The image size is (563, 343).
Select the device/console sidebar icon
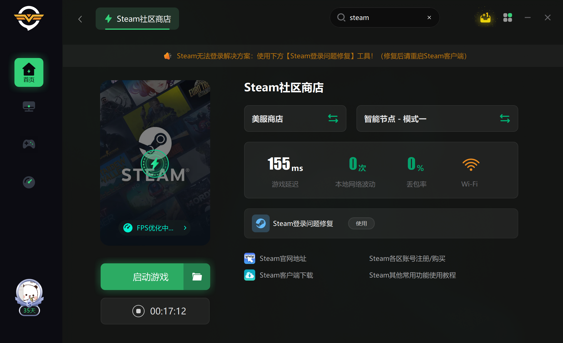(29, 106)
